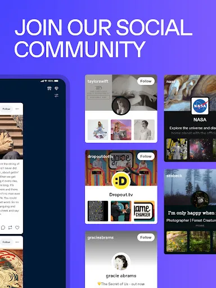Open the wave artwork image in the phone
216x288 pixels.
coord(11,268)
